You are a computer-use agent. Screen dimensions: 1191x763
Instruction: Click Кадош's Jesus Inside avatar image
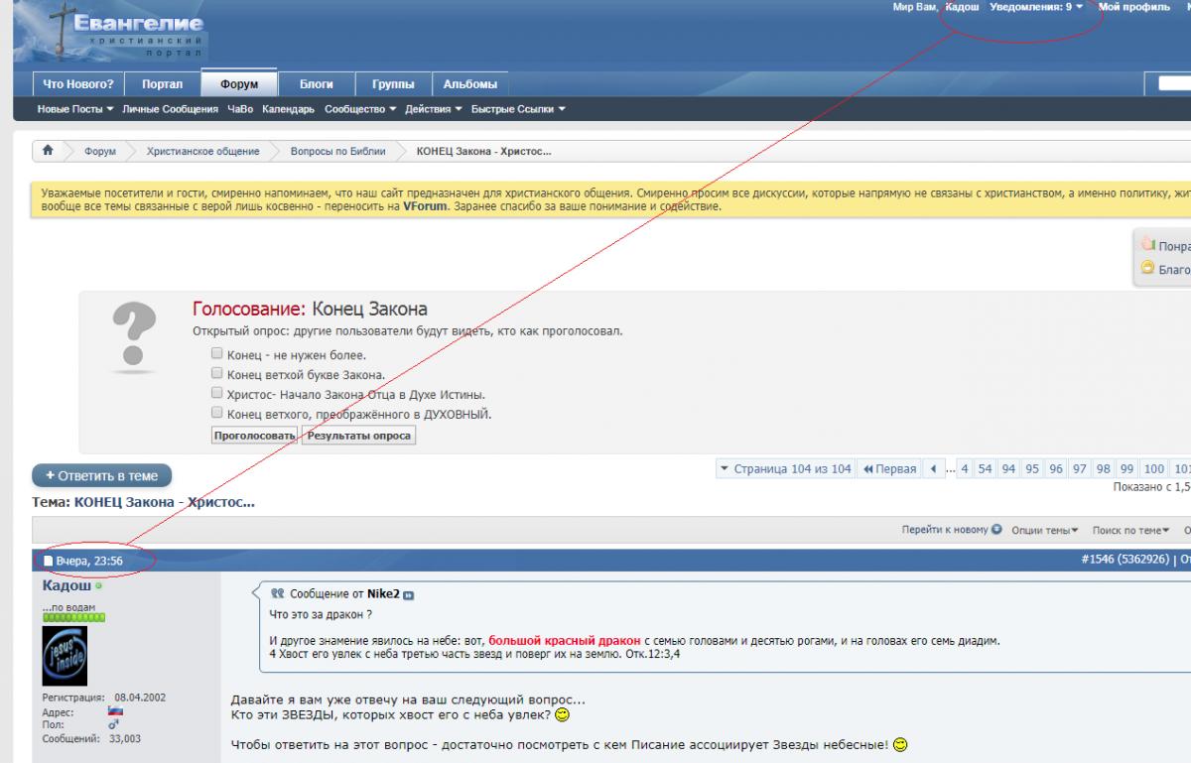65,655
